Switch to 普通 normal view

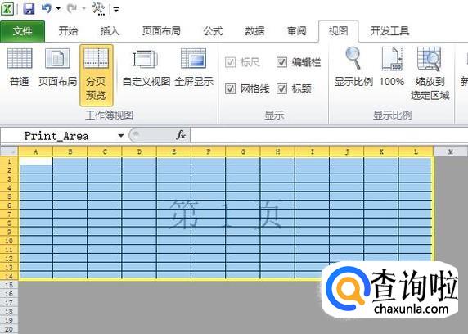pyautogui.click(x=20, y=67)
